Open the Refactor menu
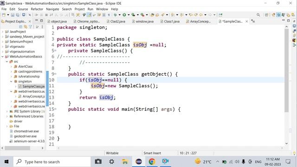The image size is (297, 167). tap(37, 9)
